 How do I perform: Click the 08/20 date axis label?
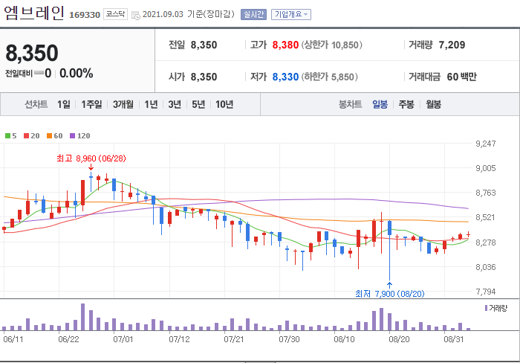[x=399, y=339]
